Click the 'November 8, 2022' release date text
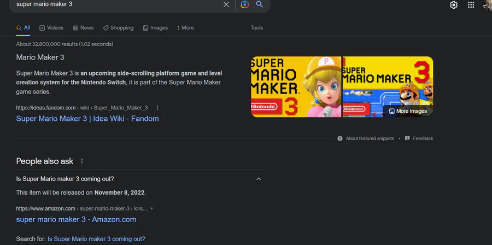This screenshot has height=245, width=492. click(x=120, y=192)
